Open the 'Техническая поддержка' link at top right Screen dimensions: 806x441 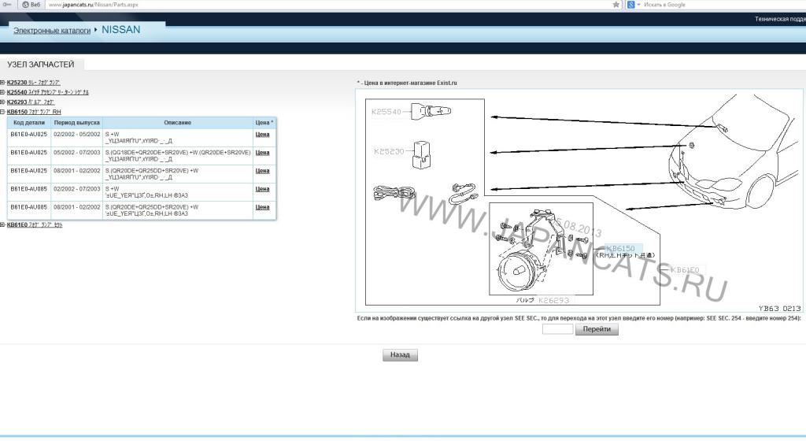780,19
